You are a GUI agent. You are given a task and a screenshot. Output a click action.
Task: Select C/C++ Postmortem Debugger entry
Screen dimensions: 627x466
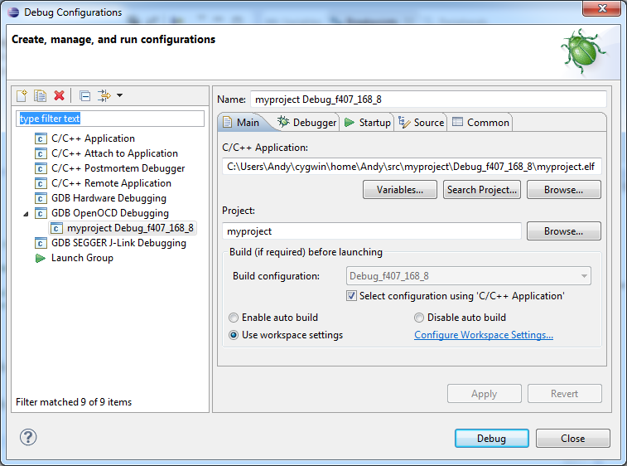point(118,168)
